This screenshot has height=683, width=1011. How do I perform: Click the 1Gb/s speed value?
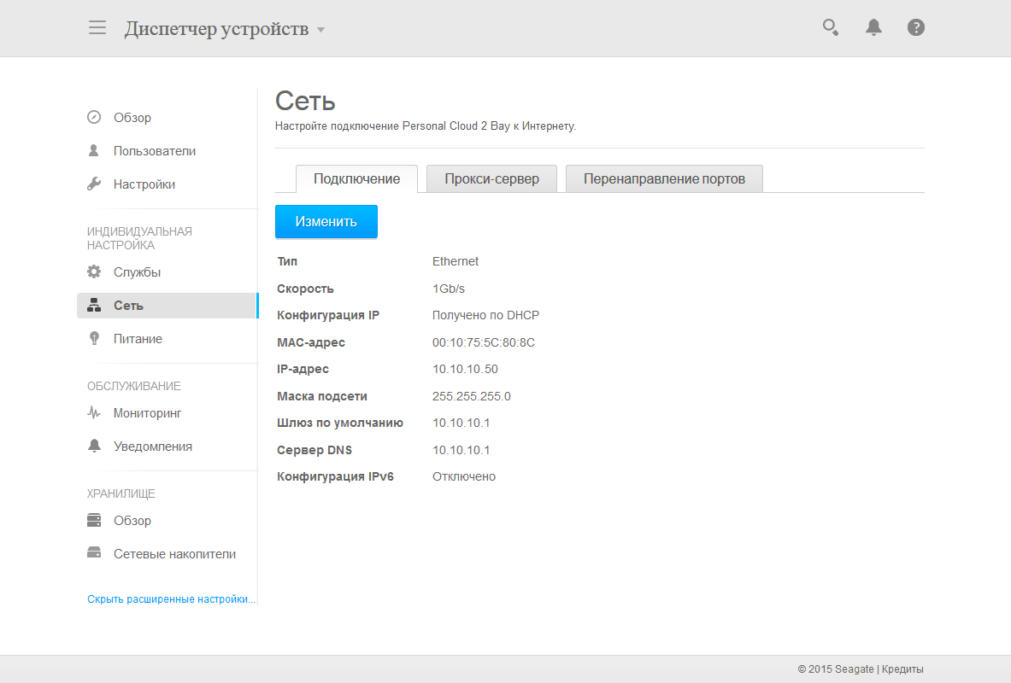coord(448,289)
